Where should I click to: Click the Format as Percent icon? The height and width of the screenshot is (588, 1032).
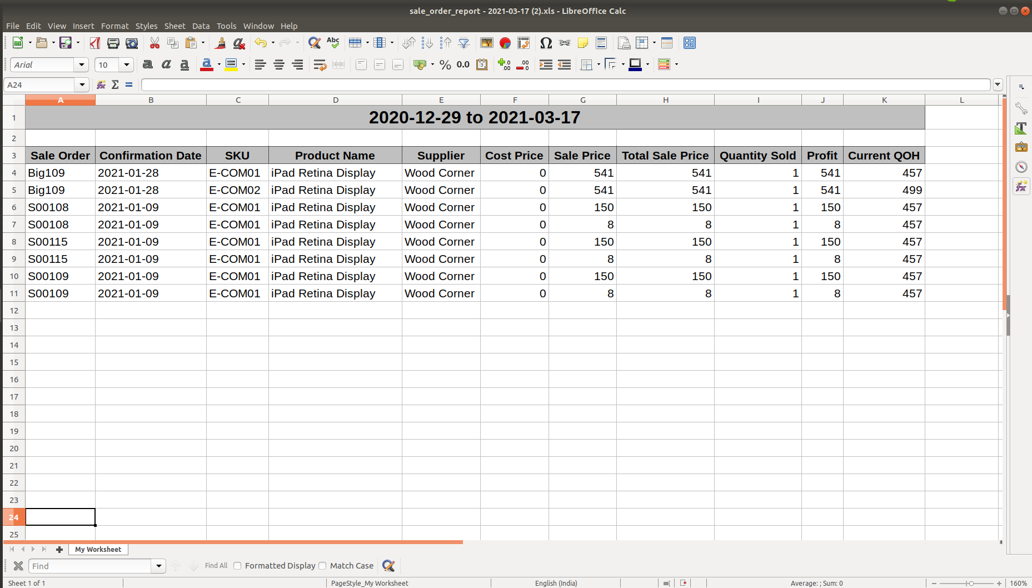click(445, 64)
